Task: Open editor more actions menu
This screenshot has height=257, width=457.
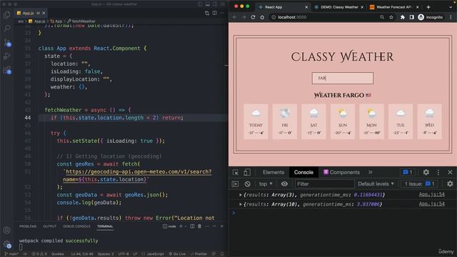Action: 222,13
